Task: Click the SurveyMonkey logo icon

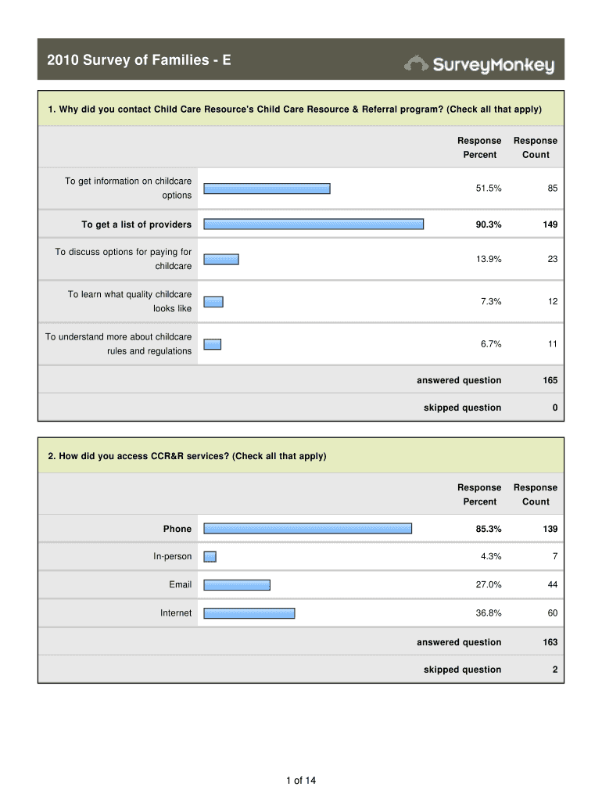Action: (x=417, y=63)
